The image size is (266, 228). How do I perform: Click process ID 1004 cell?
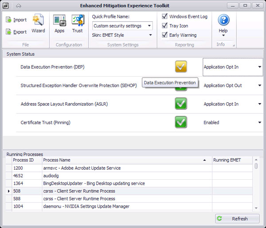27,206
